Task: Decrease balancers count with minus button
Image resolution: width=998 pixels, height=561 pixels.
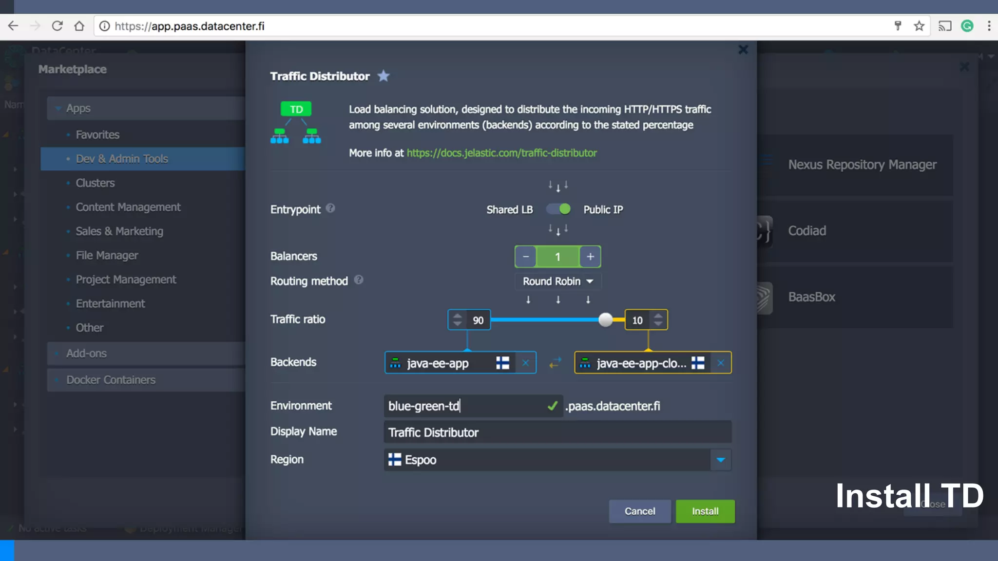Action: click(x=526, y=257)
